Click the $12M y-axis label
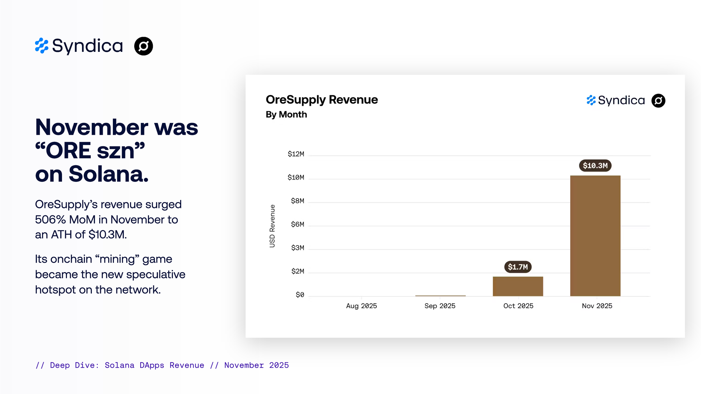Image resolution: width=701 pixels, height=394 pixels. pos(296,154)
